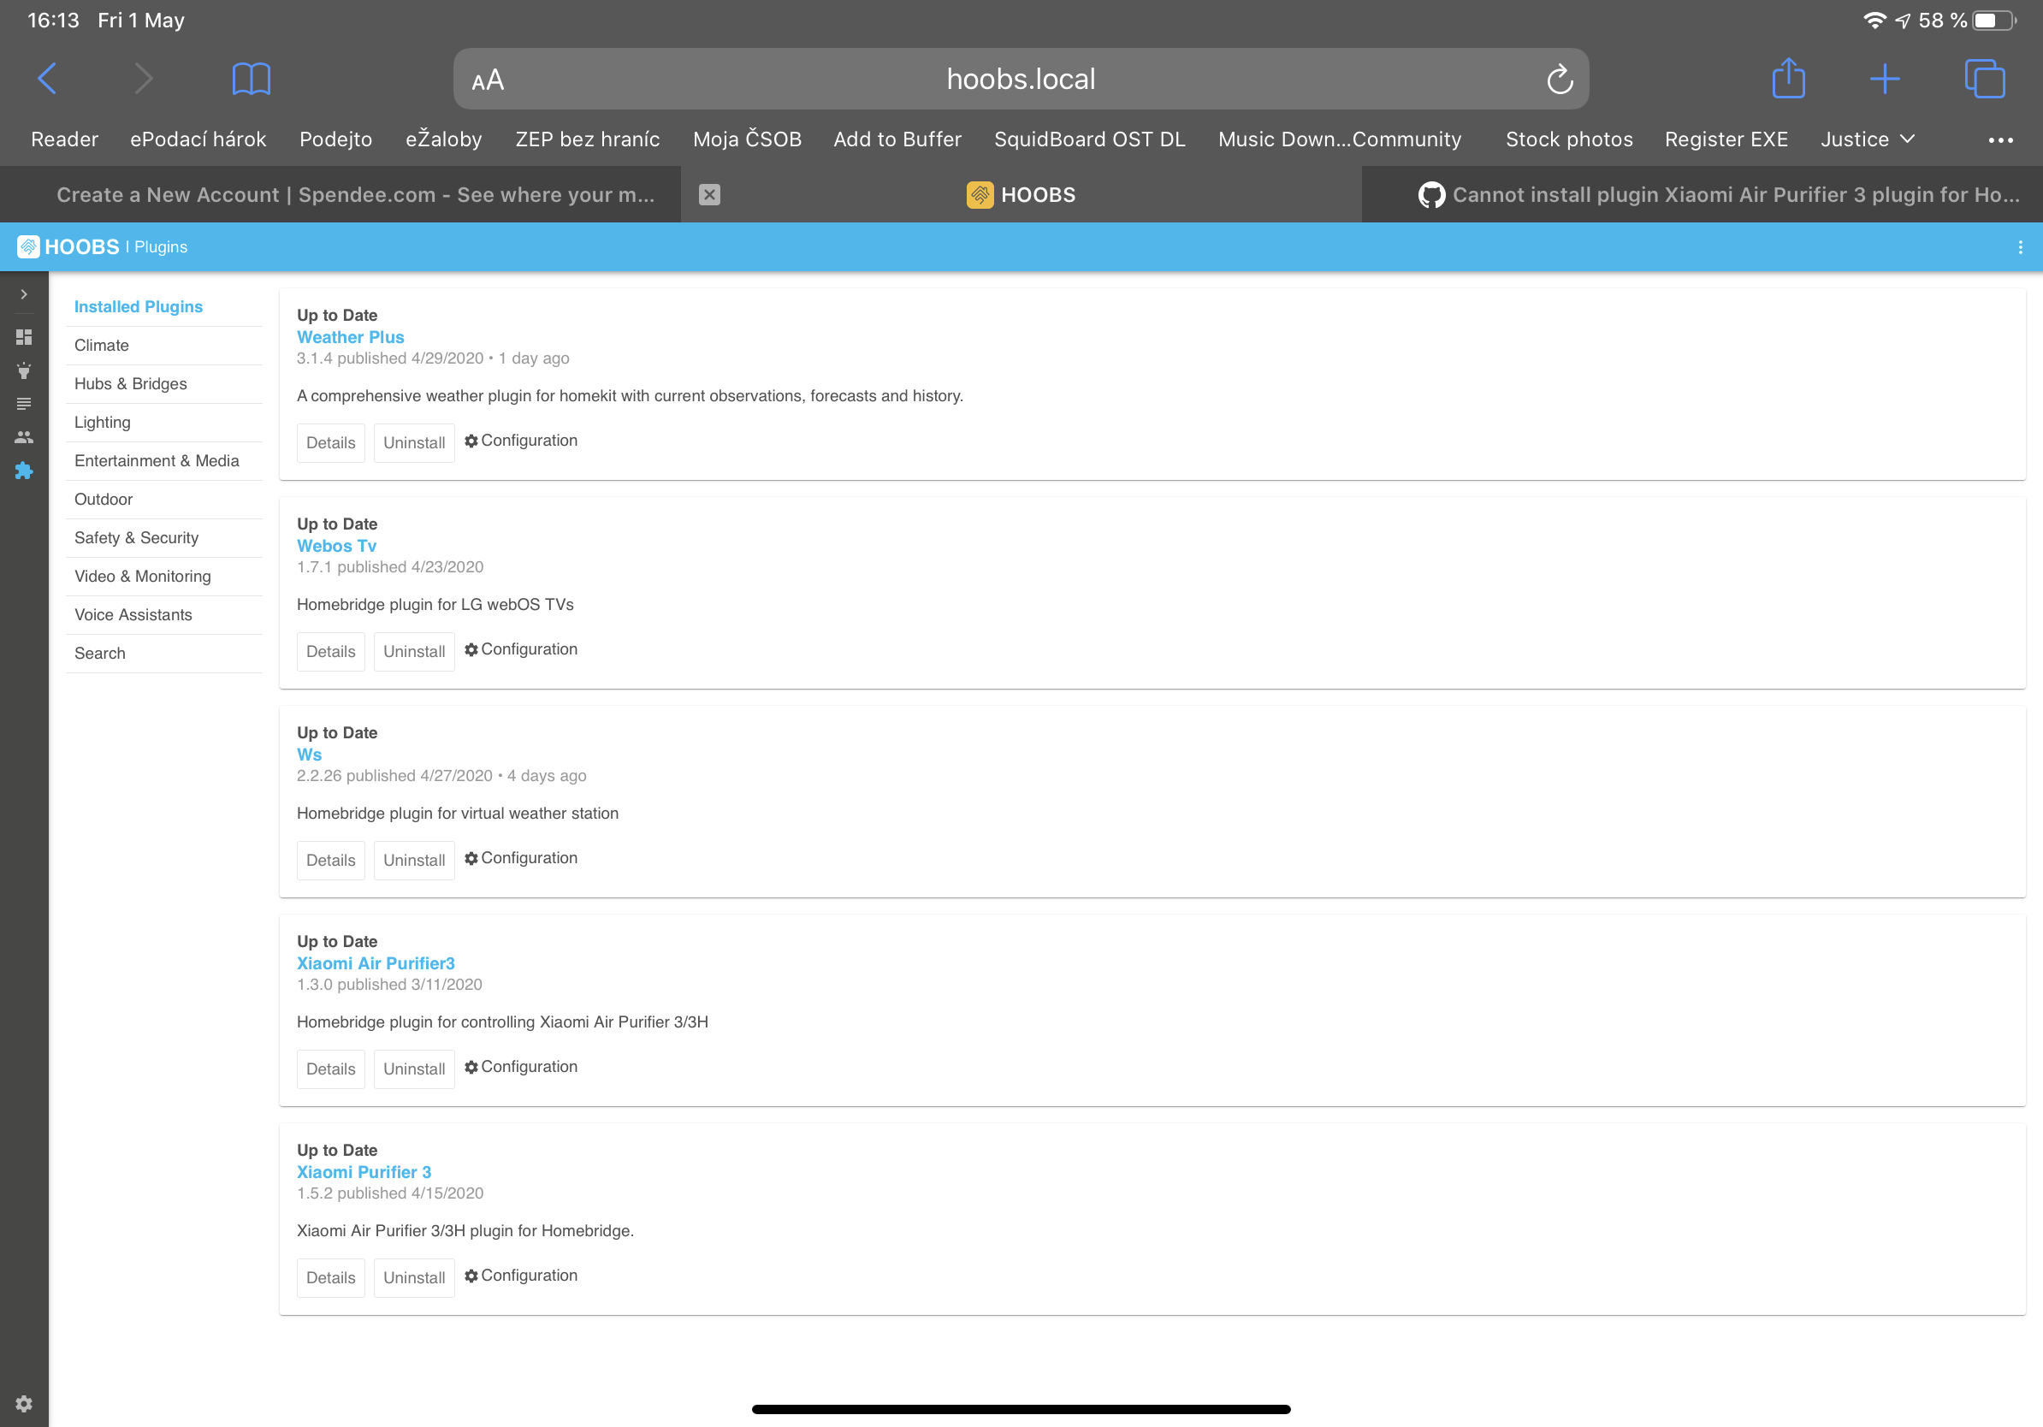The width and height of the screenshot is (2043, 1427).
Task: Open the Weather Plus plugin link
Action: [x=350, y=337]
